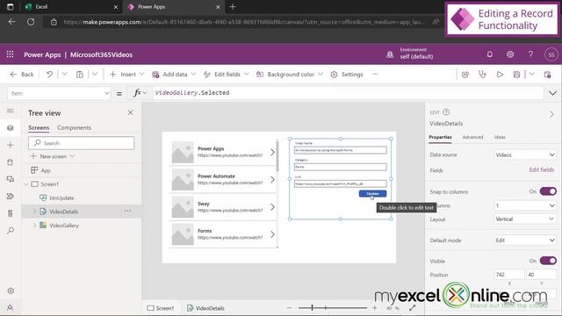Click the Share app icon

(465, 75)
